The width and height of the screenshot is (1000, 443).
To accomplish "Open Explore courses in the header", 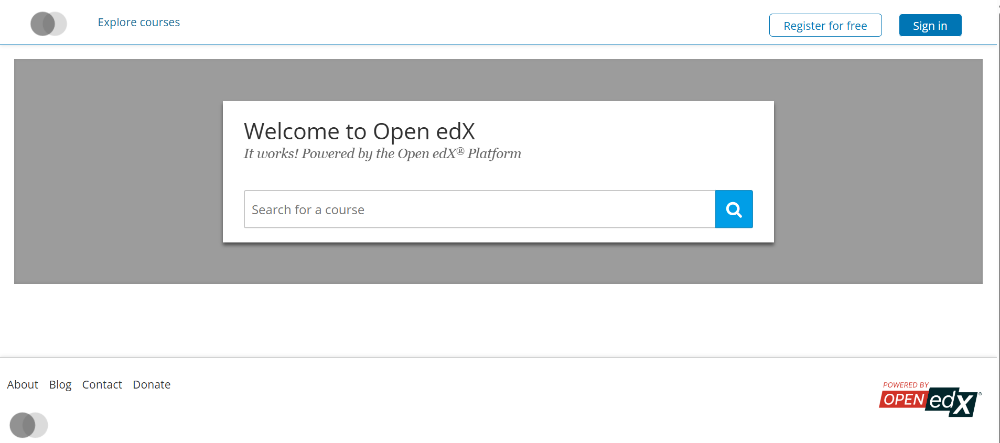I will (x=139, y=23).
